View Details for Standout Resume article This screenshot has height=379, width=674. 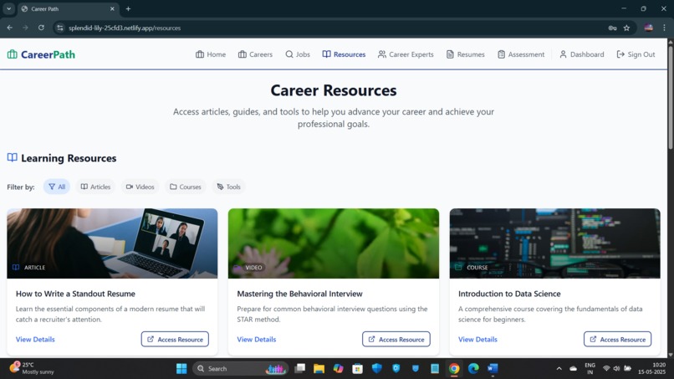coord(35,340)
